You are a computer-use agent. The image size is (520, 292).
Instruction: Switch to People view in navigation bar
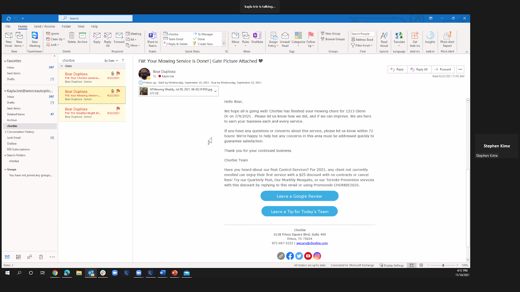tap(30, 257)
